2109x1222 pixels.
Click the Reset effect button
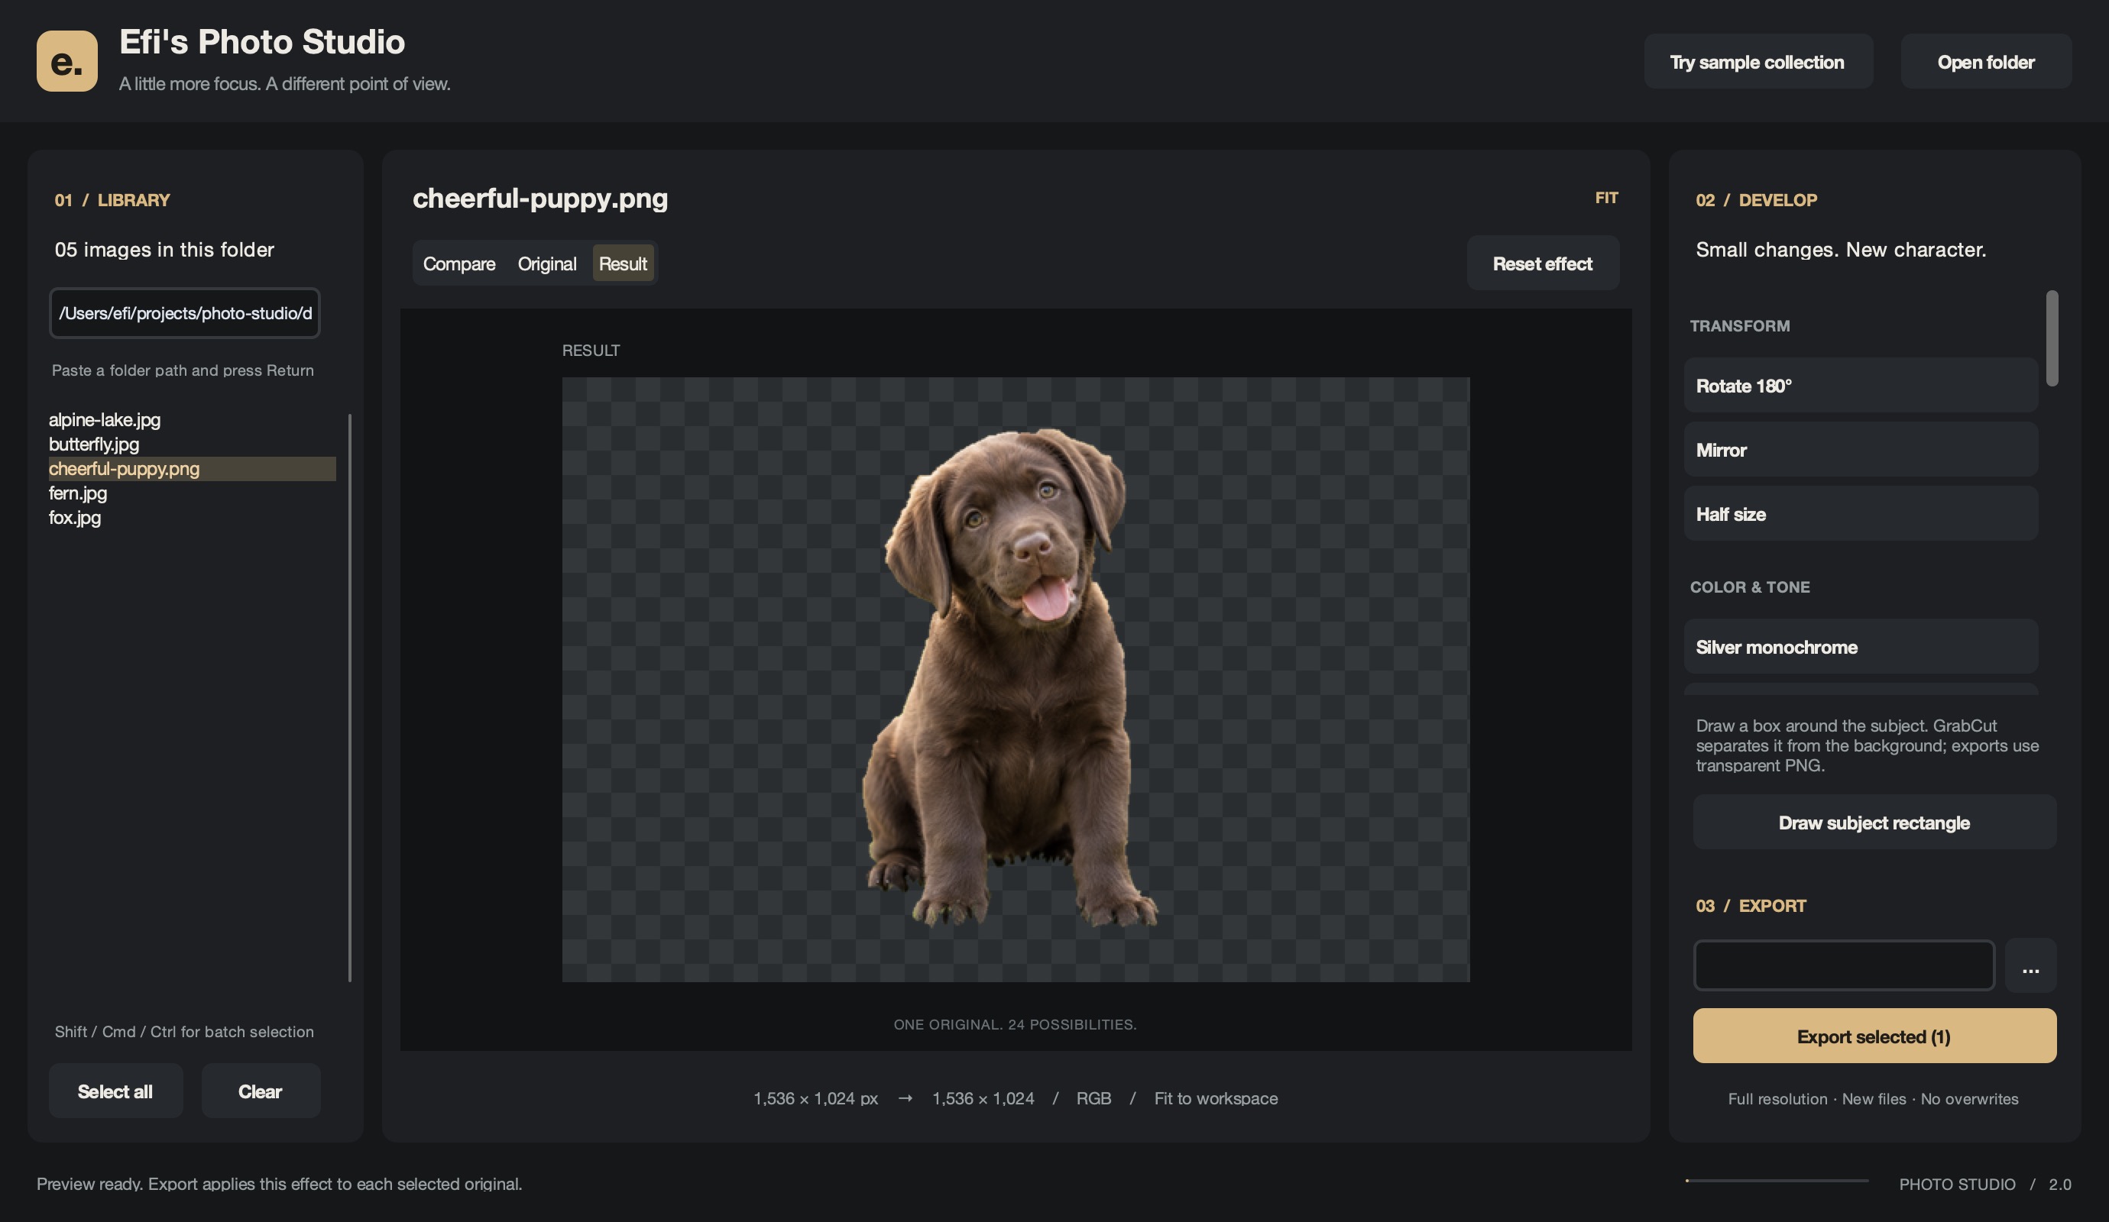coord(1543,263)
